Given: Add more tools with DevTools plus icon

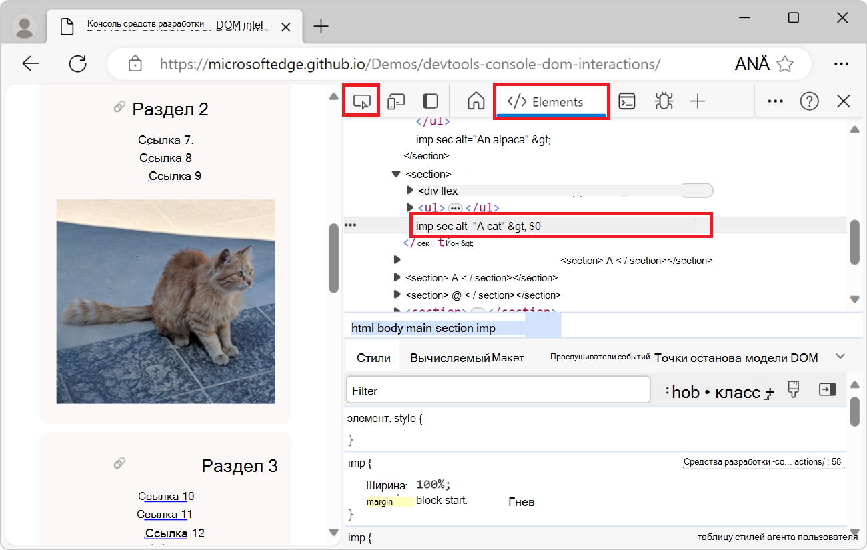Looking at the screenshot, I should point(698,101).
